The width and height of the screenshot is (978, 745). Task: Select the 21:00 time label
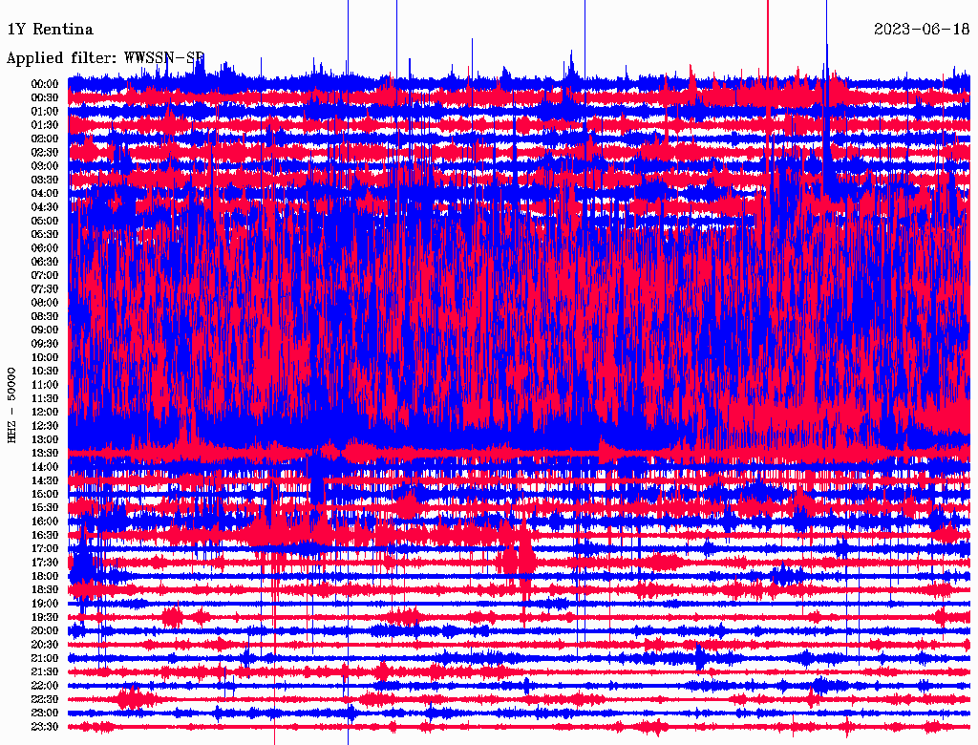point(45,659)
